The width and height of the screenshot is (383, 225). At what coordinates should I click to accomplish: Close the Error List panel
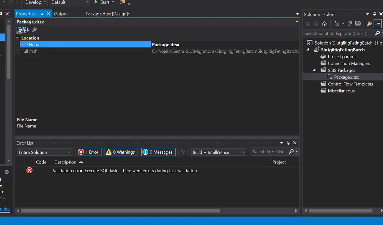pyautogui.click(x=295, y=143)
